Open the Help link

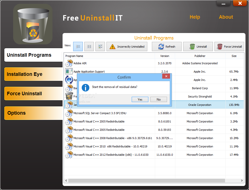pos(195,17)
